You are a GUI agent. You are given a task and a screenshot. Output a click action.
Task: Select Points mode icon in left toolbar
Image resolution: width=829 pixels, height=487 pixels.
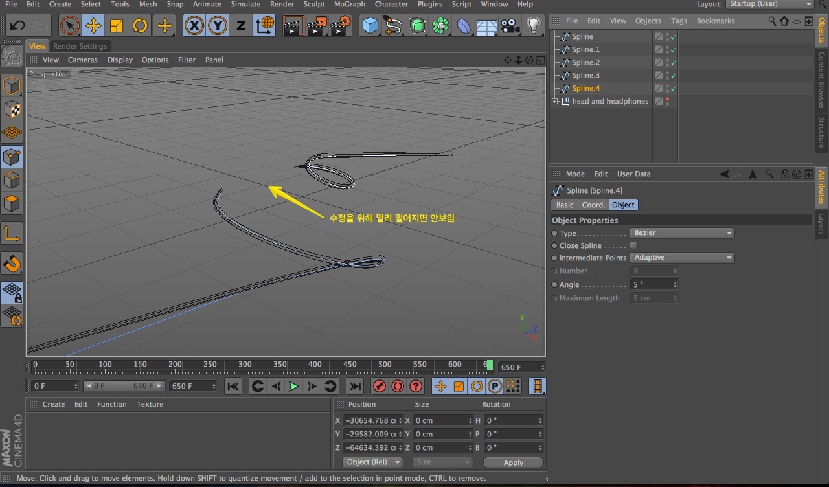(x=12, y=156)
